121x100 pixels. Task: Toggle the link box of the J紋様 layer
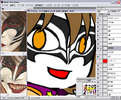click(101, 44)
